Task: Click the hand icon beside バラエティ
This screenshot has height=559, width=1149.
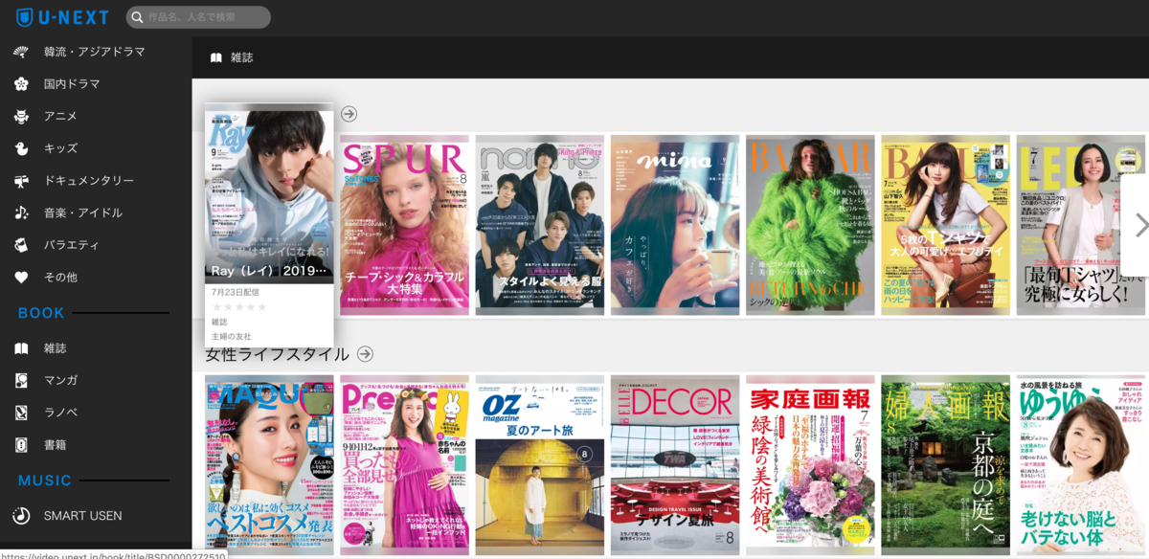Action: pos(21,245)
